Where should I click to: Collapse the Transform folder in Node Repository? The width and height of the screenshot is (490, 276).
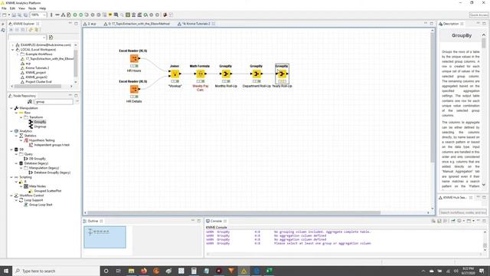21,117
